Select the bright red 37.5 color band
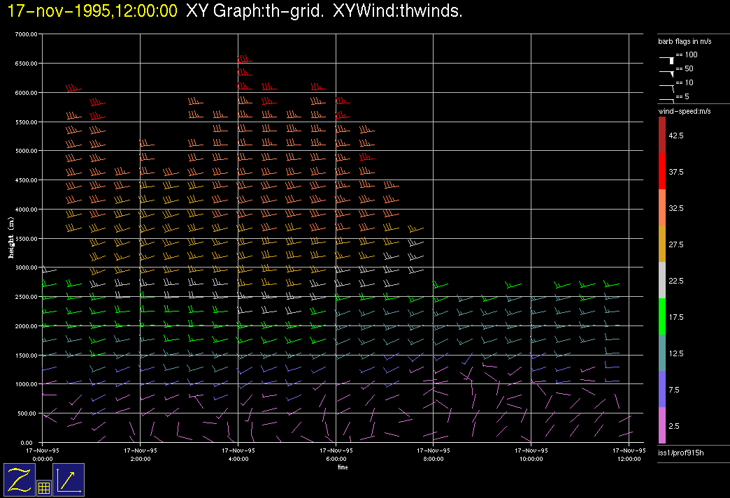Viewport: 730px width, 498px height. [662, 171]
